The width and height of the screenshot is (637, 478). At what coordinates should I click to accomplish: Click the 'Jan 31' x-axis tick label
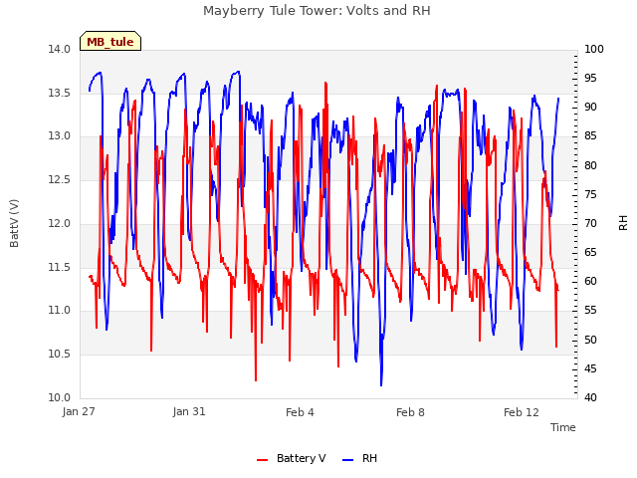[189, 411]
